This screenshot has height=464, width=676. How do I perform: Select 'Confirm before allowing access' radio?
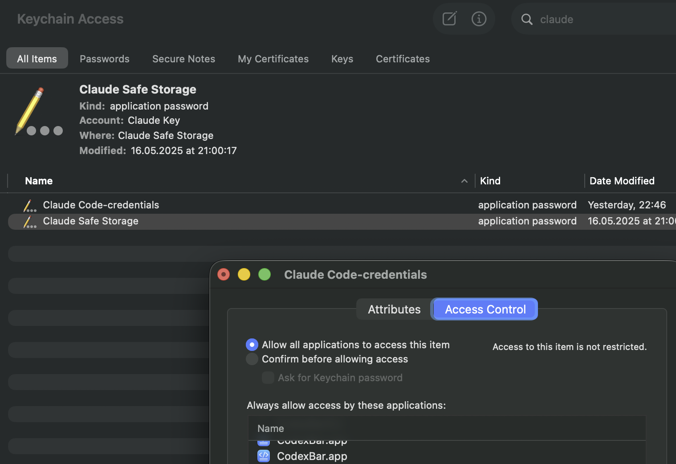pyautogui.click(x=252, y=359)
